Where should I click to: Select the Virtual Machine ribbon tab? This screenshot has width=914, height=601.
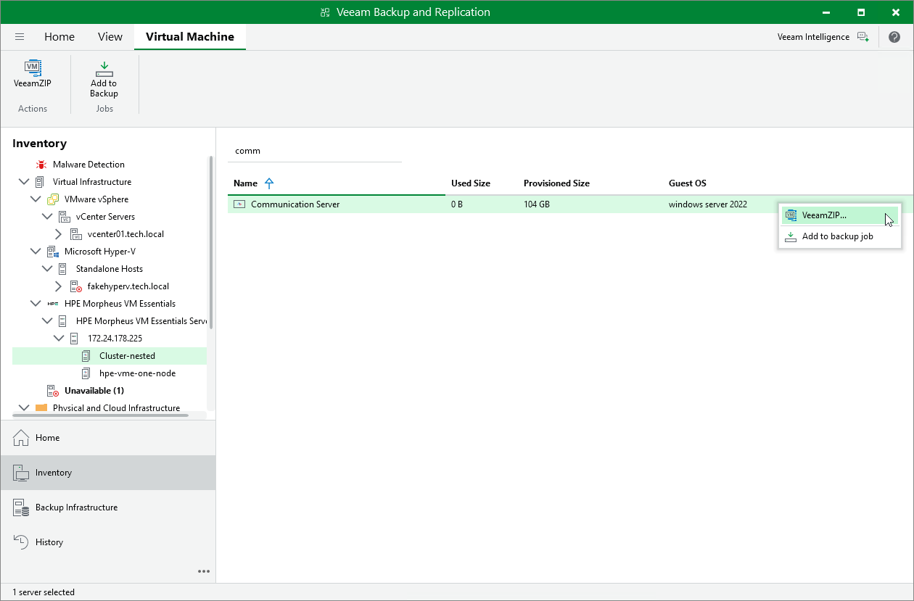pos(190,37)
